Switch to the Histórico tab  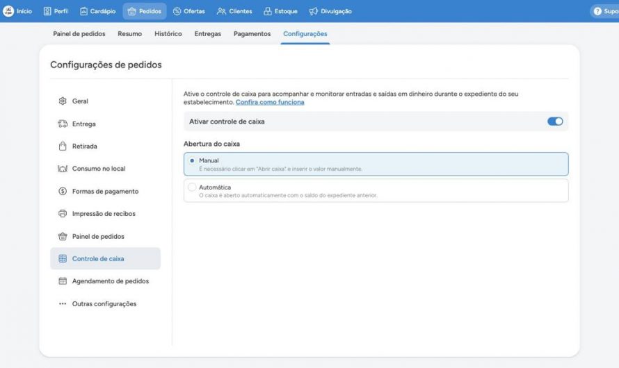pyautogui.click(x=168, y=34)
